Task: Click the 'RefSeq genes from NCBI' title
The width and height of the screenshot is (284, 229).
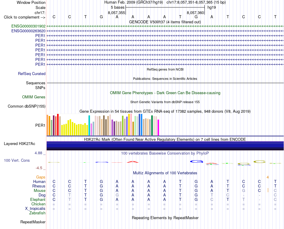Action: [165, 69]
